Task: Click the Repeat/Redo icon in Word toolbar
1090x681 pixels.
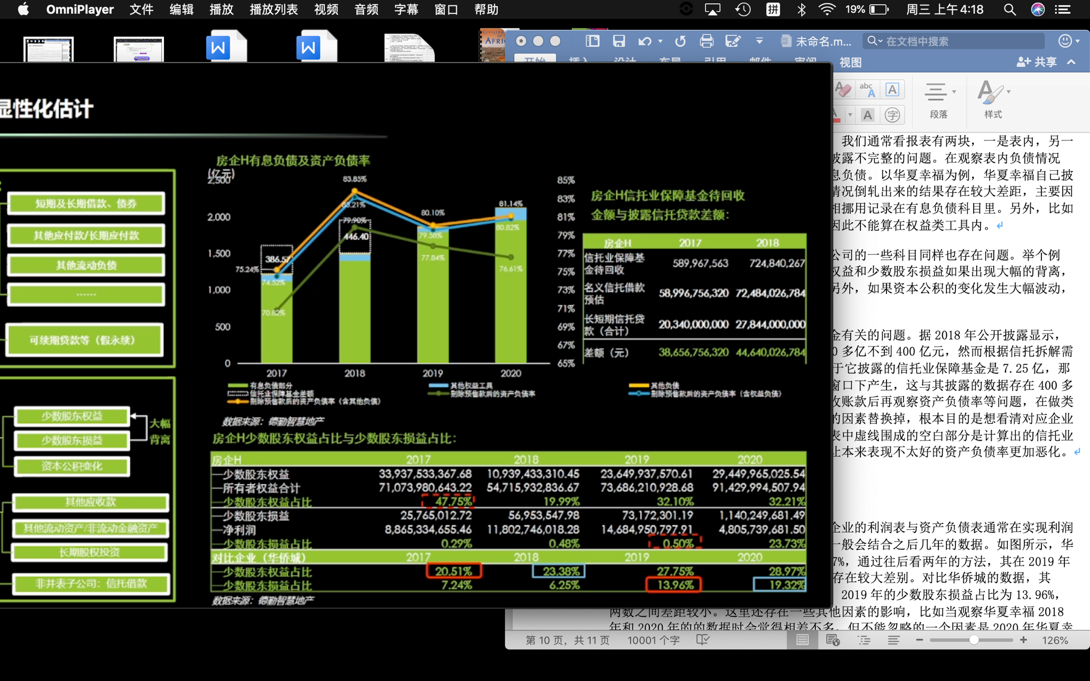Action: point(680,41)
